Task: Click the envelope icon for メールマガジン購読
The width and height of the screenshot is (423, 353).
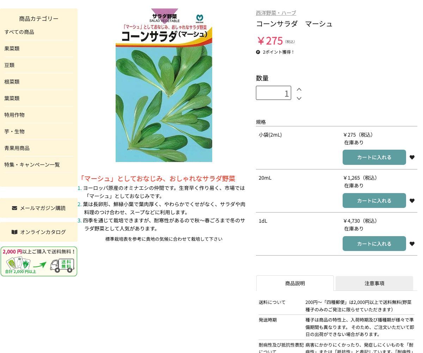Action: tap(14, 208)
